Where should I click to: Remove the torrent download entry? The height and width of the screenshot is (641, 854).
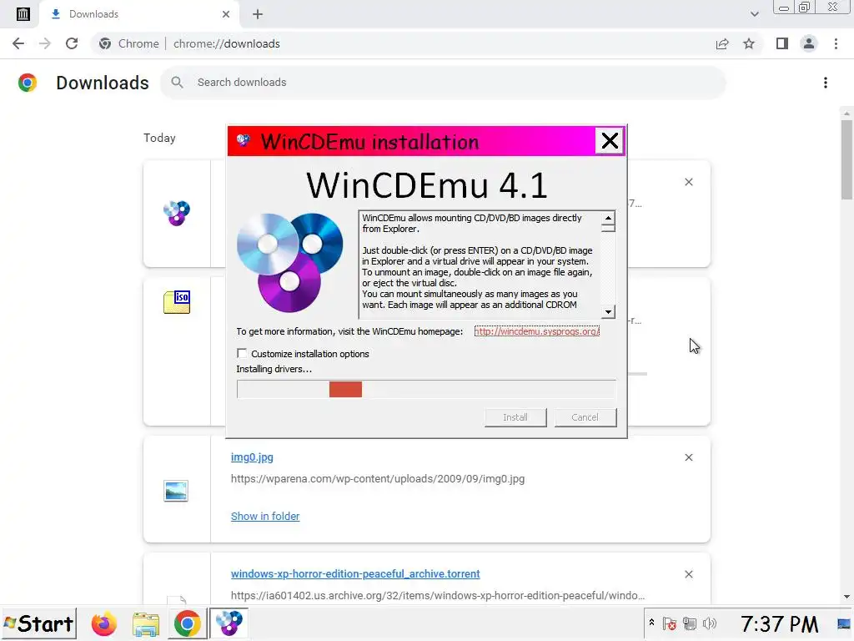688,574
